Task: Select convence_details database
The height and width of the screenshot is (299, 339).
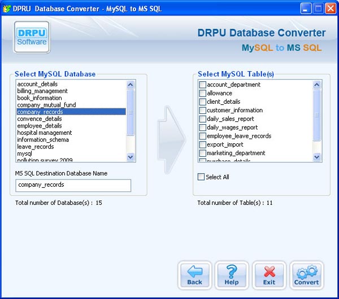Action: pyautogui.click(x=71, y=118)
